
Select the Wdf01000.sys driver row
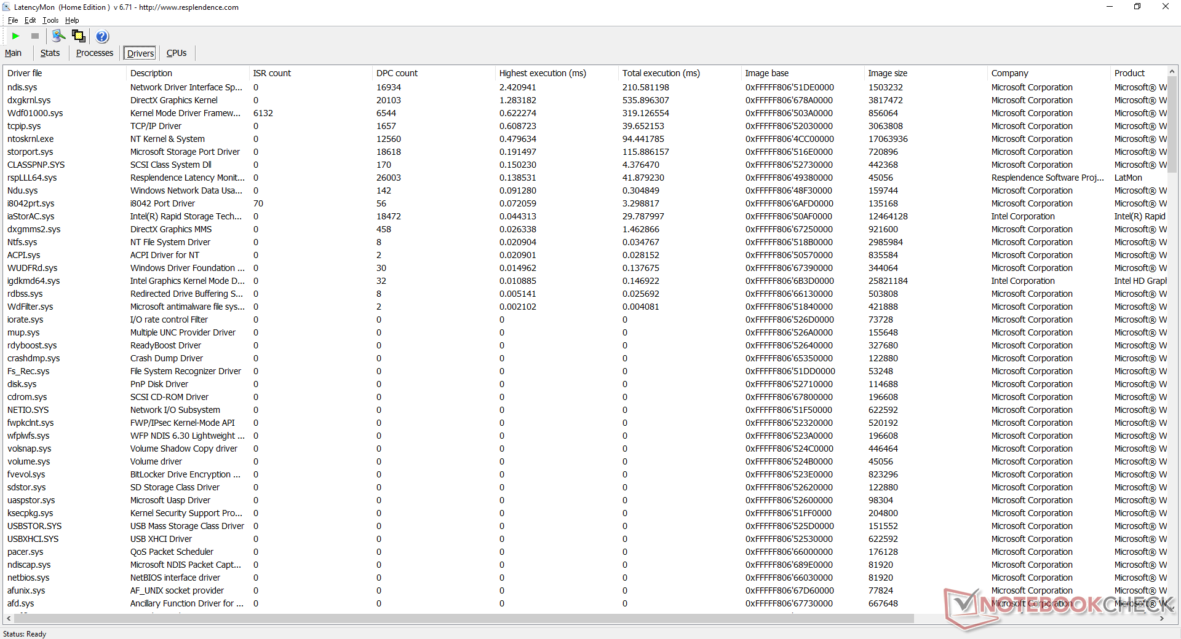click(x=585, y=113)
